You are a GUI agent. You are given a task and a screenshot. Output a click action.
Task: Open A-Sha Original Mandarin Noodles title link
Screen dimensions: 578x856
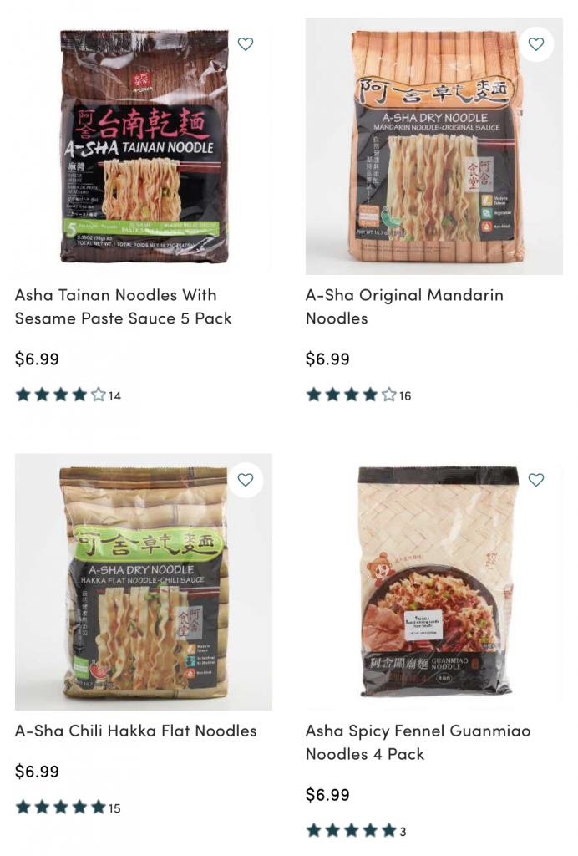coord(404,306)
